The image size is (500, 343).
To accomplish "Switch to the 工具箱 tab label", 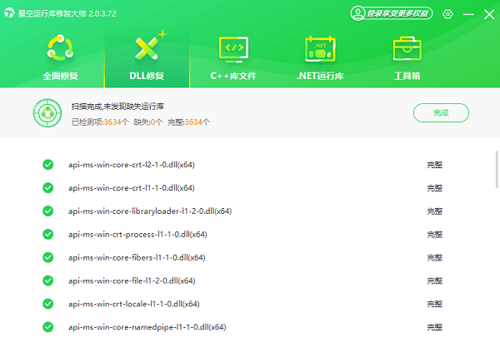I will click(407, 76).
